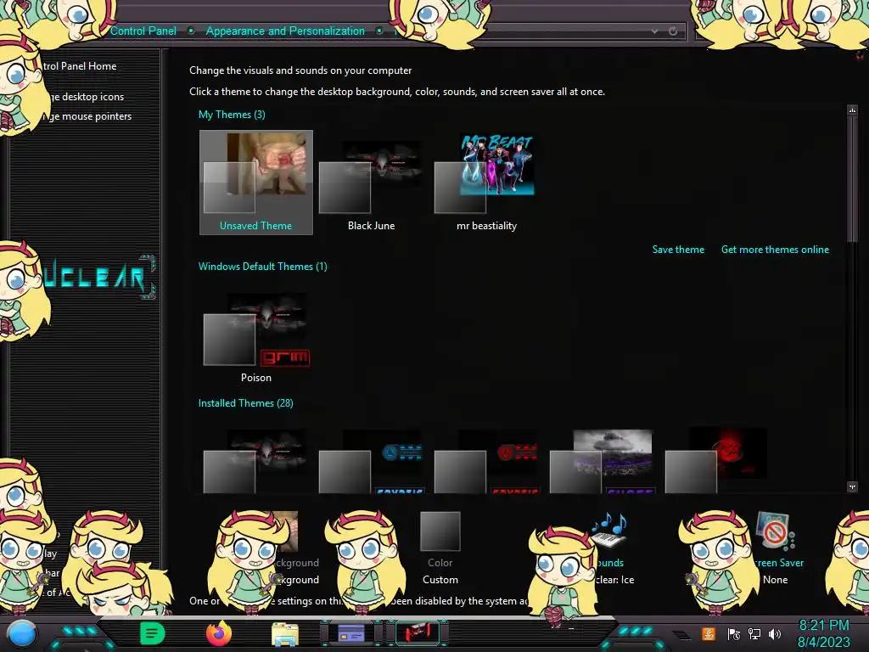Select installed theme with red emblem preview

click(717, 461)
